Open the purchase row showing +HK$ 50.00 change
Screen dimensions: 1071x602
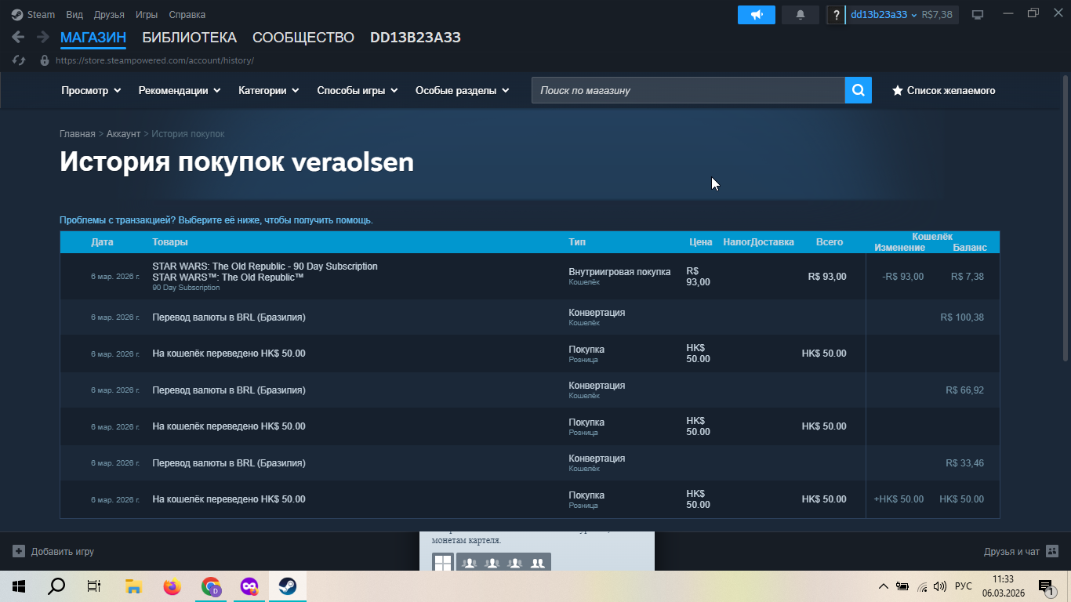[530, 499]
